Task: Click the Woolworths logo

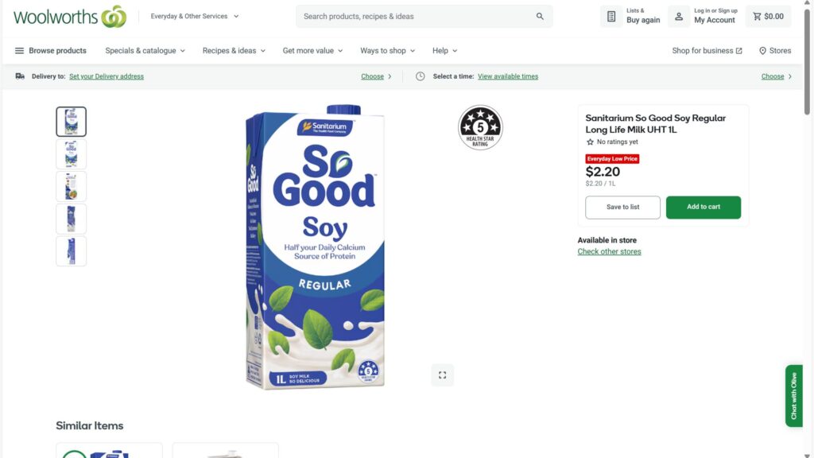Action: coord(70,16)
